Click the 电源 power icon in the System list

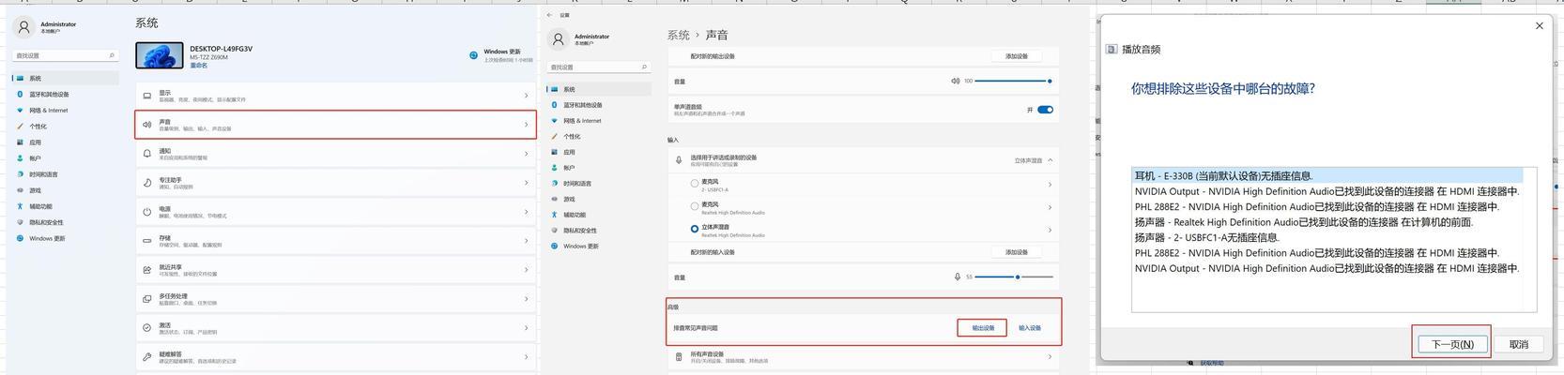[x=147, y=212]
